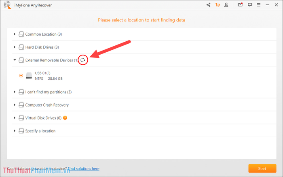Click the Virtual Disk Drives (0) label
The height and width of the screenshot is (177, 283).
point(43,118)
